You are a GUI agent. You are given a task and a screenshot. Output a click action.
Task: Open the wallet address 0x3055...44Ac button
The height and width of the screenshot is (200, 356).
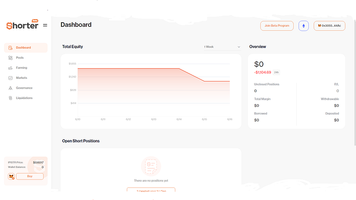tap(329, 26)
